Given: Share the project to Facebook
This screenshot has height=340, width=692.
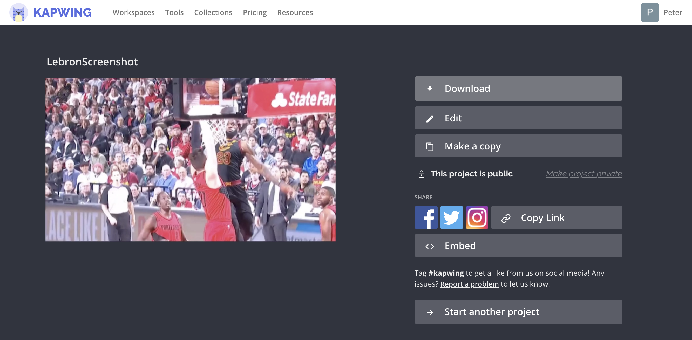Looking at the screenshot, I should coord(426,217).
